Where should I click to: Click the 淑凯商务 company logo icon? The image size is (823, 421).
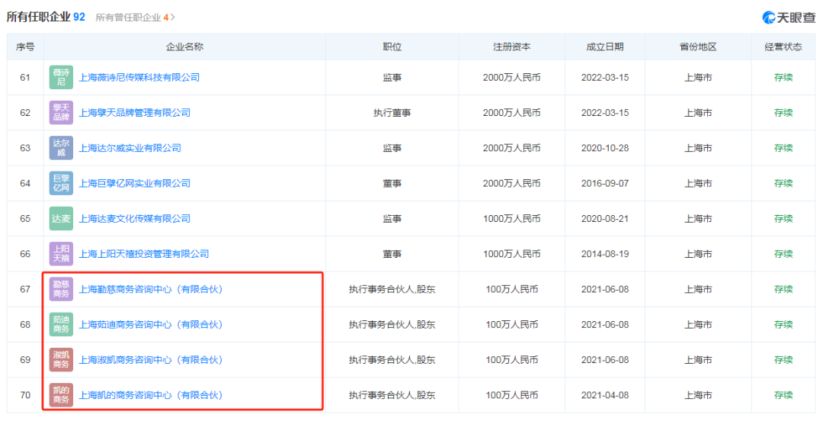click(x=61, y=359)
